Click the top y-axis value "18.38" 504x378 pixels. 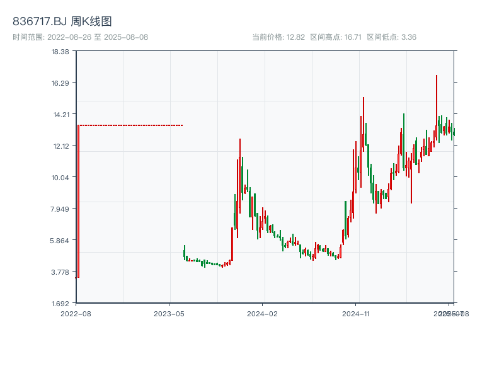pyautogui.click(x=62, y=54)
